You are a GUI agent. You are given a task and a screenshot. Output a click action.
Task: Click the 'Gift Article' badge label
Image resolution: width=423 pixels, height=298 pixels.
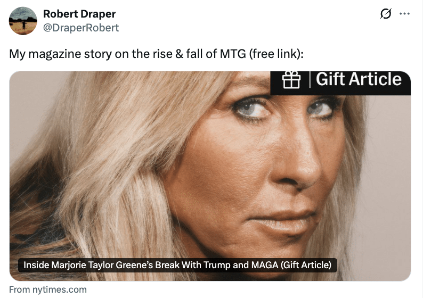[359, 79]
